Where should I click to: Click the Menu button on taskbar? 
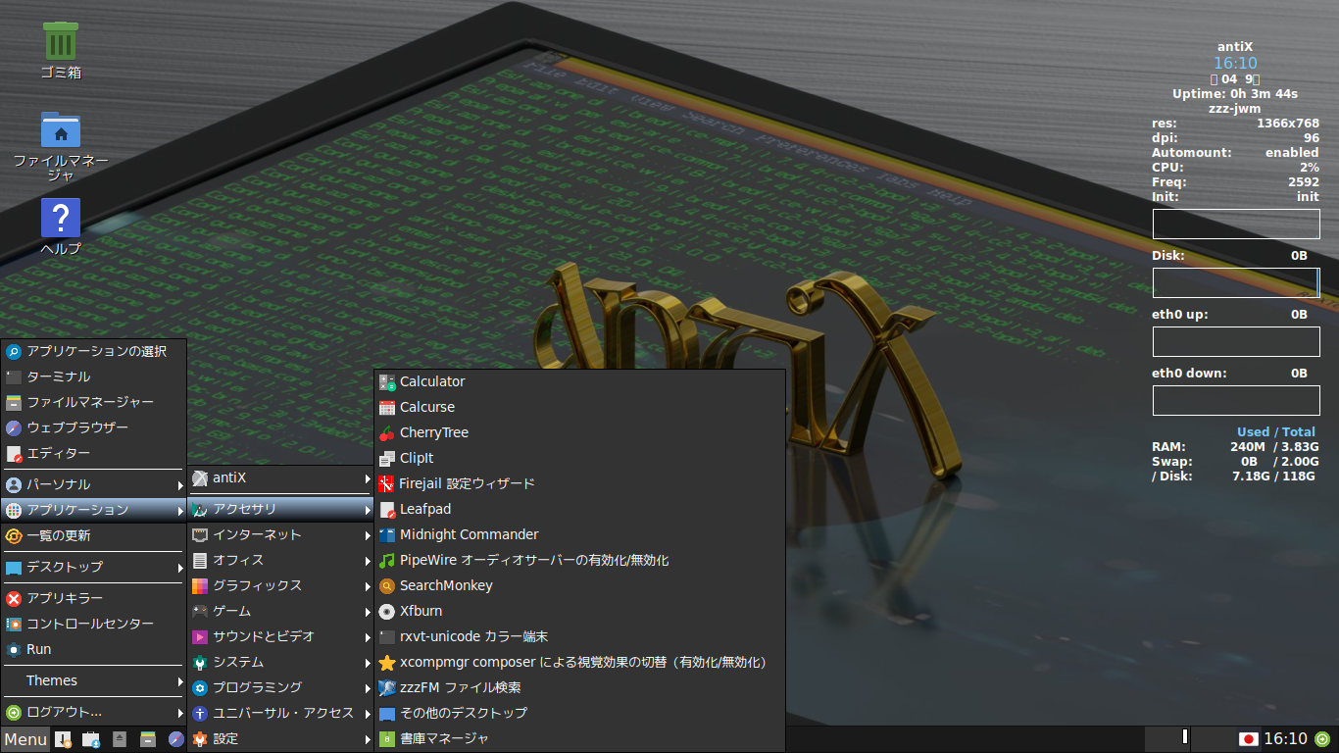click(x=25, y=739)
